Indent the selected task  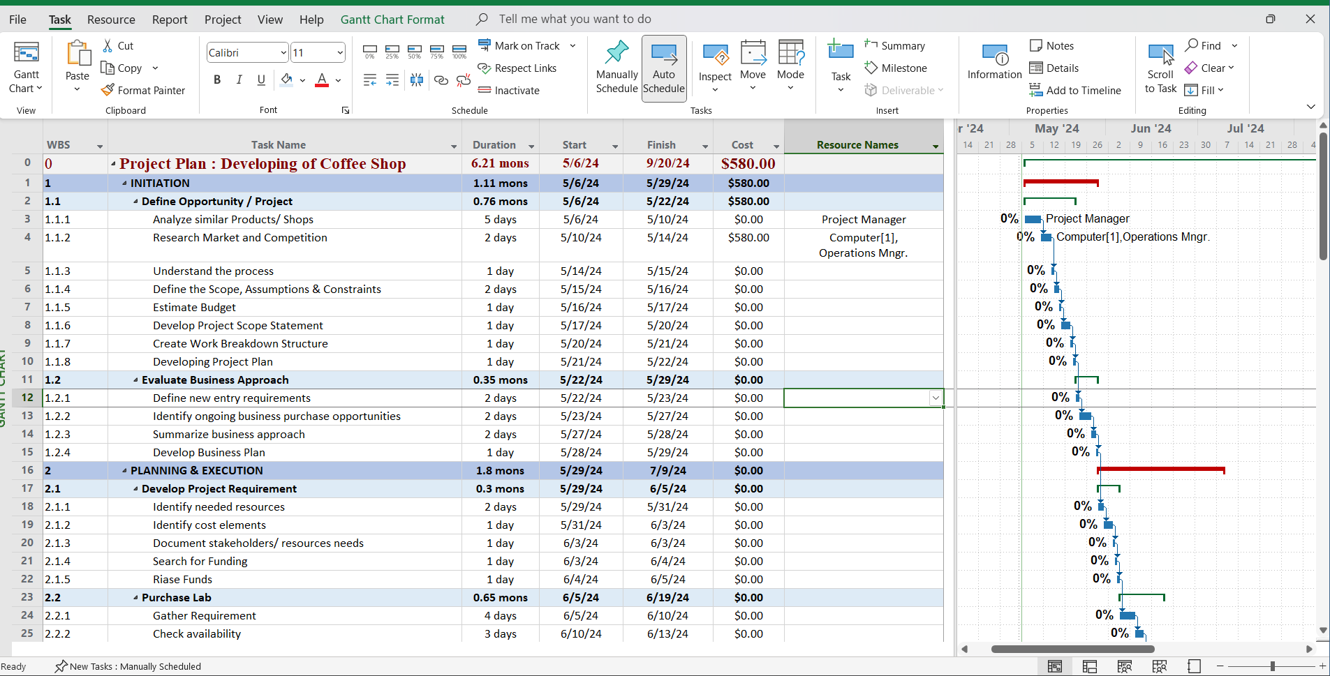pos(392,80)
